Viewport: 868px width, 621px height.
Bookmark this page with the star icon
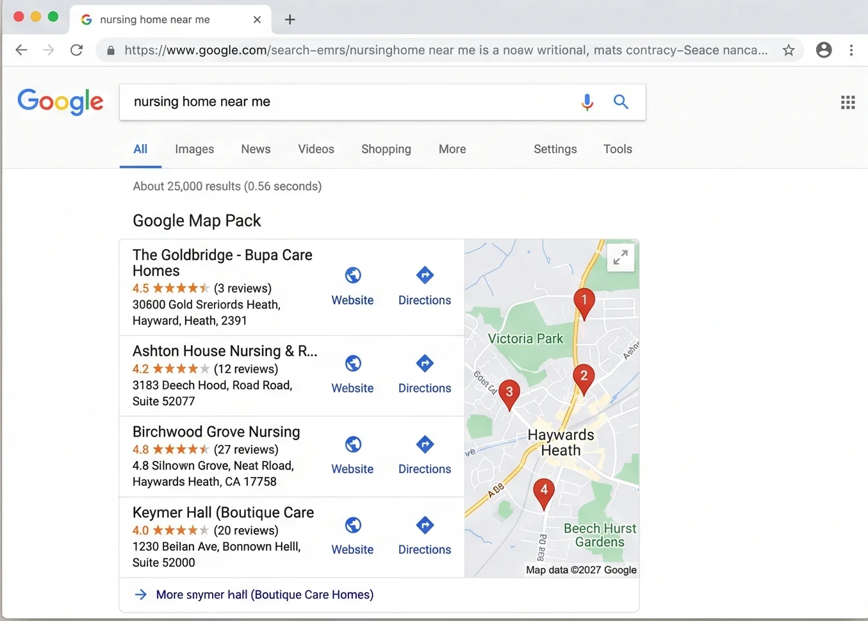tap(789, 50)
